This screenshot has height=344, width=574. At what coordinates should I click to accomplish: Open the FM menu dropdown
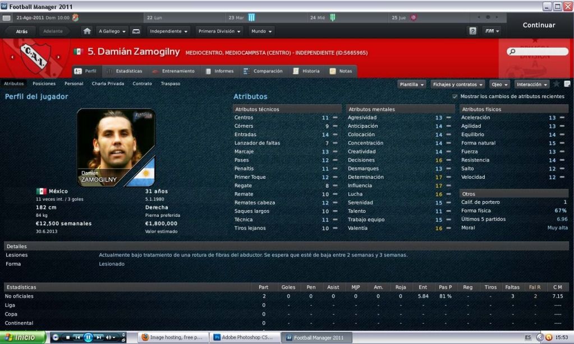tap(492, 31)
